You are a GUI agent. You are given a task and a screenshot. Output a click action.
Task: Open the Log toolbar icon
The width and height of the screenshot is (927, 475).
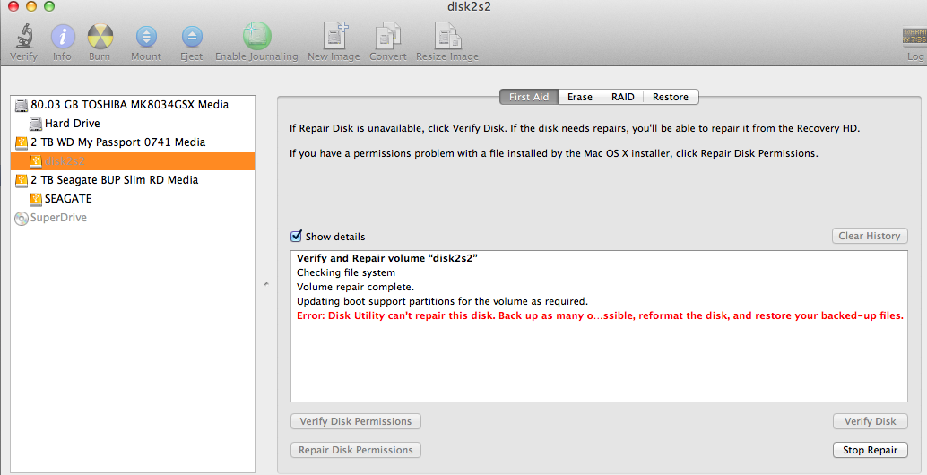(914, 37)
